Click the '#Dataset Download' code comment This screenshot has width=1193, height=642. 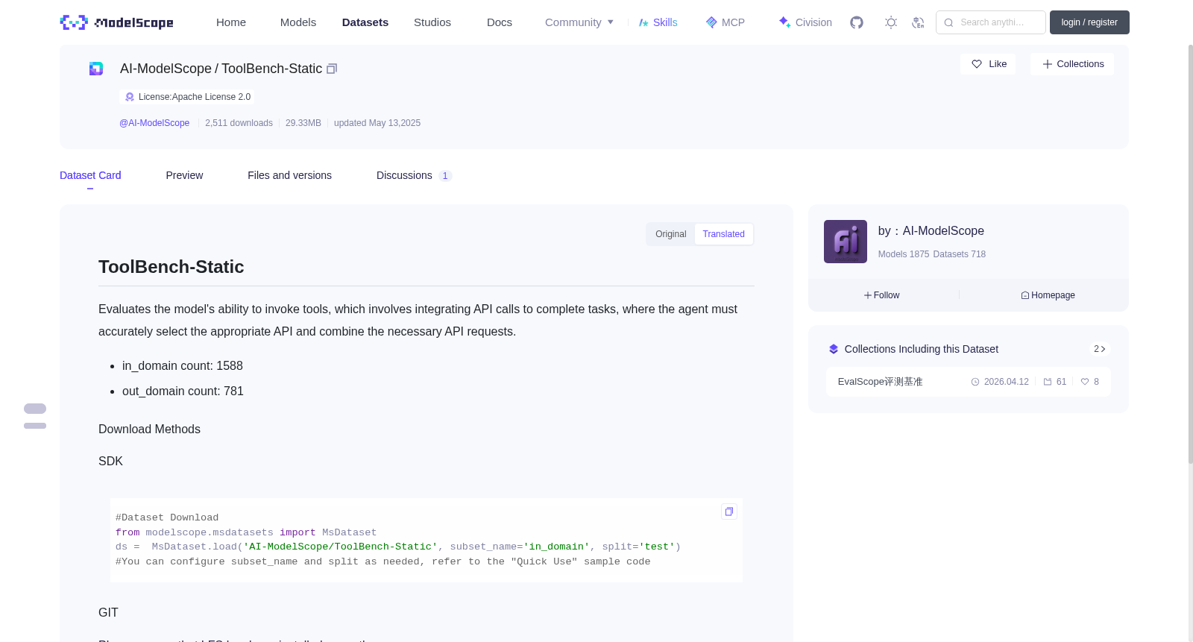pyautogui.click(x=167, y=517)
